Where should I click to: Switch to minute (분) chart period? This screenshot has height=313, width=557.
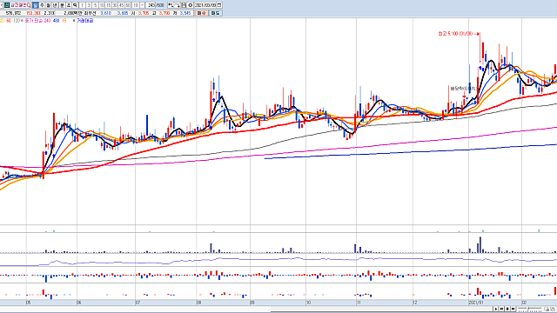(x=62, y=5)
